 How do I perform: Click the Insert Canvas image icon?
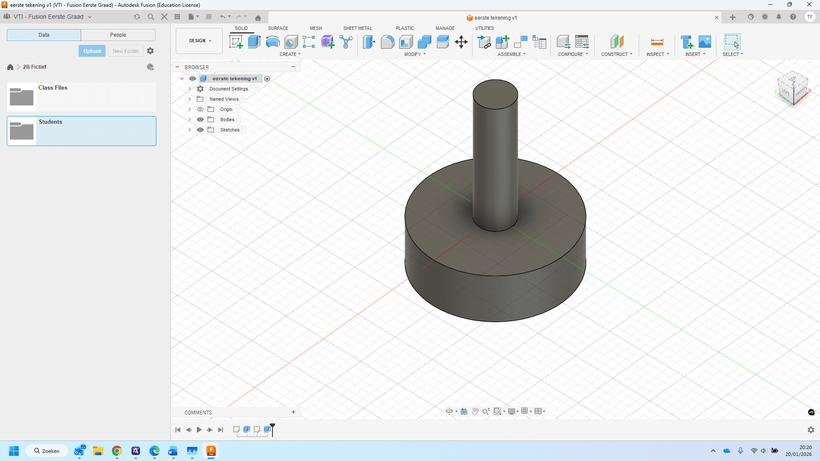coord(705,42)
